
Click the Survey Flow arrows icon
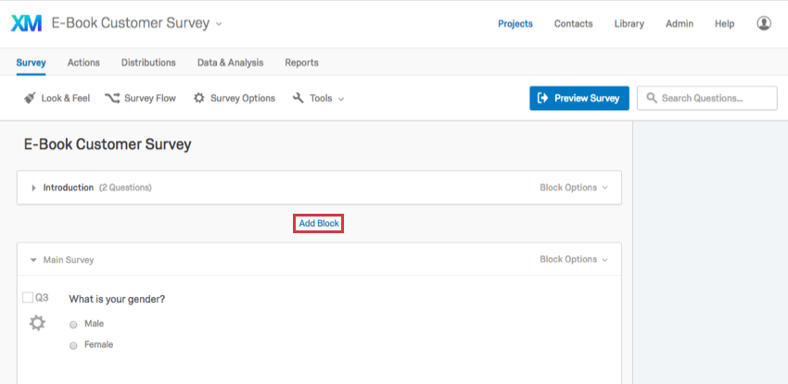pos(112,98)
